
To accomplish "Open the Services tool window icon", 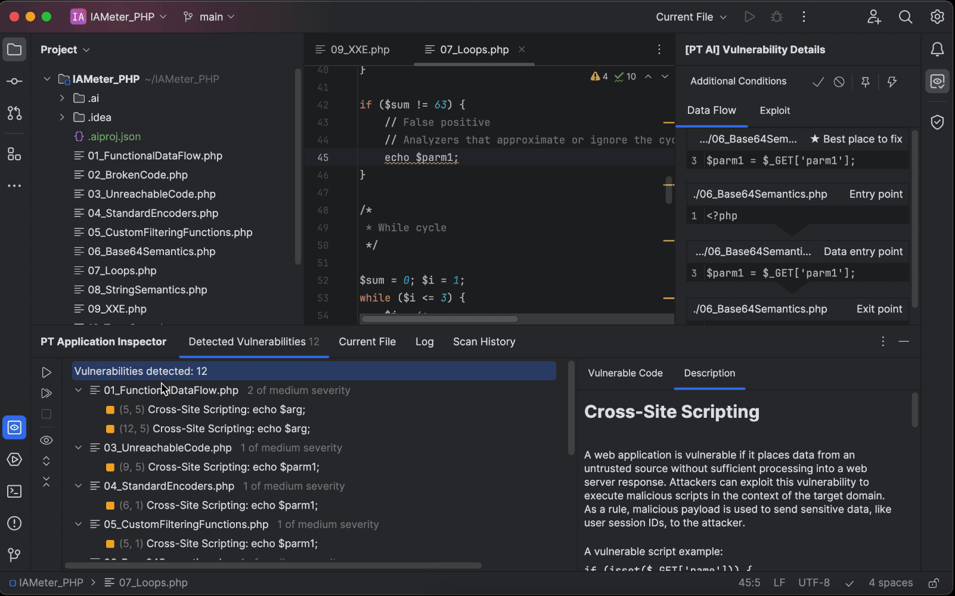I will pos(14,460).
